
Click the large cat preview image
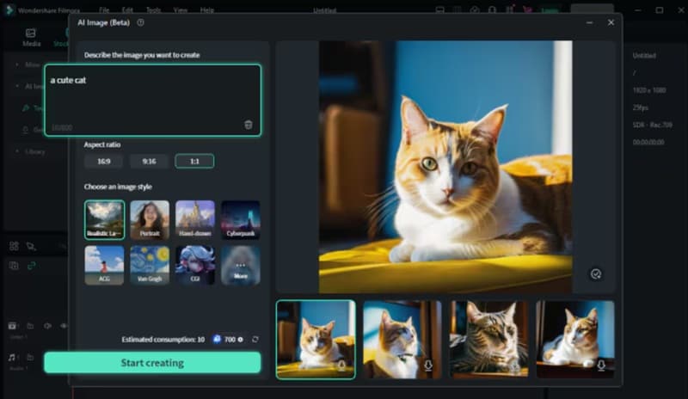(445, 167)
